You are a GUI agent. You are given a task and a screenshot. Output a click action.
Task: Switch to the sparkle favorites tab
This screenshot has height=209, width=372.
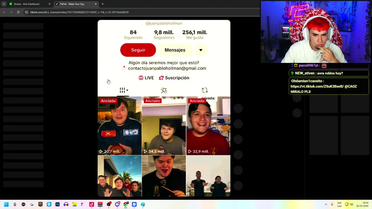tap(164, 91)
